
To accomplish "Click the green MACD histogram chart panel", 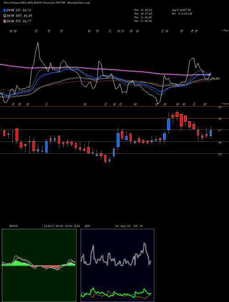I will click(x=39, y=265).
